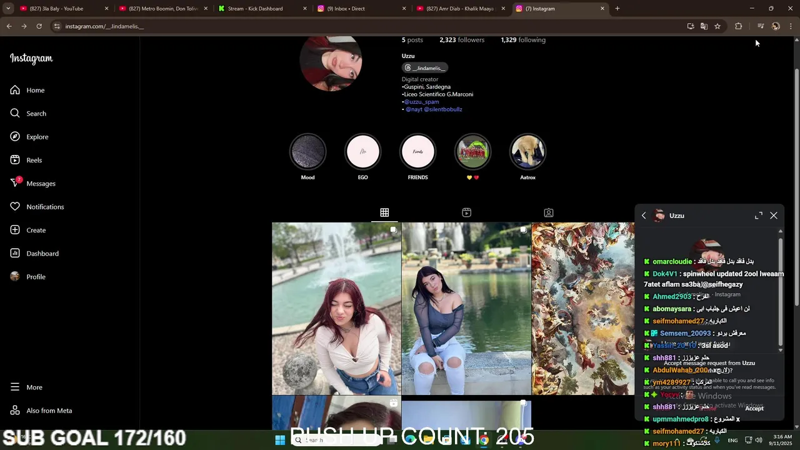Switch to Stream - Kick Dashboard tab

click(x=255, y=9)
